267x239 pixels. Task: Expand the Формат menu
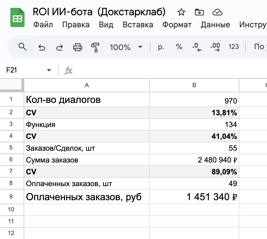point(177,25)
